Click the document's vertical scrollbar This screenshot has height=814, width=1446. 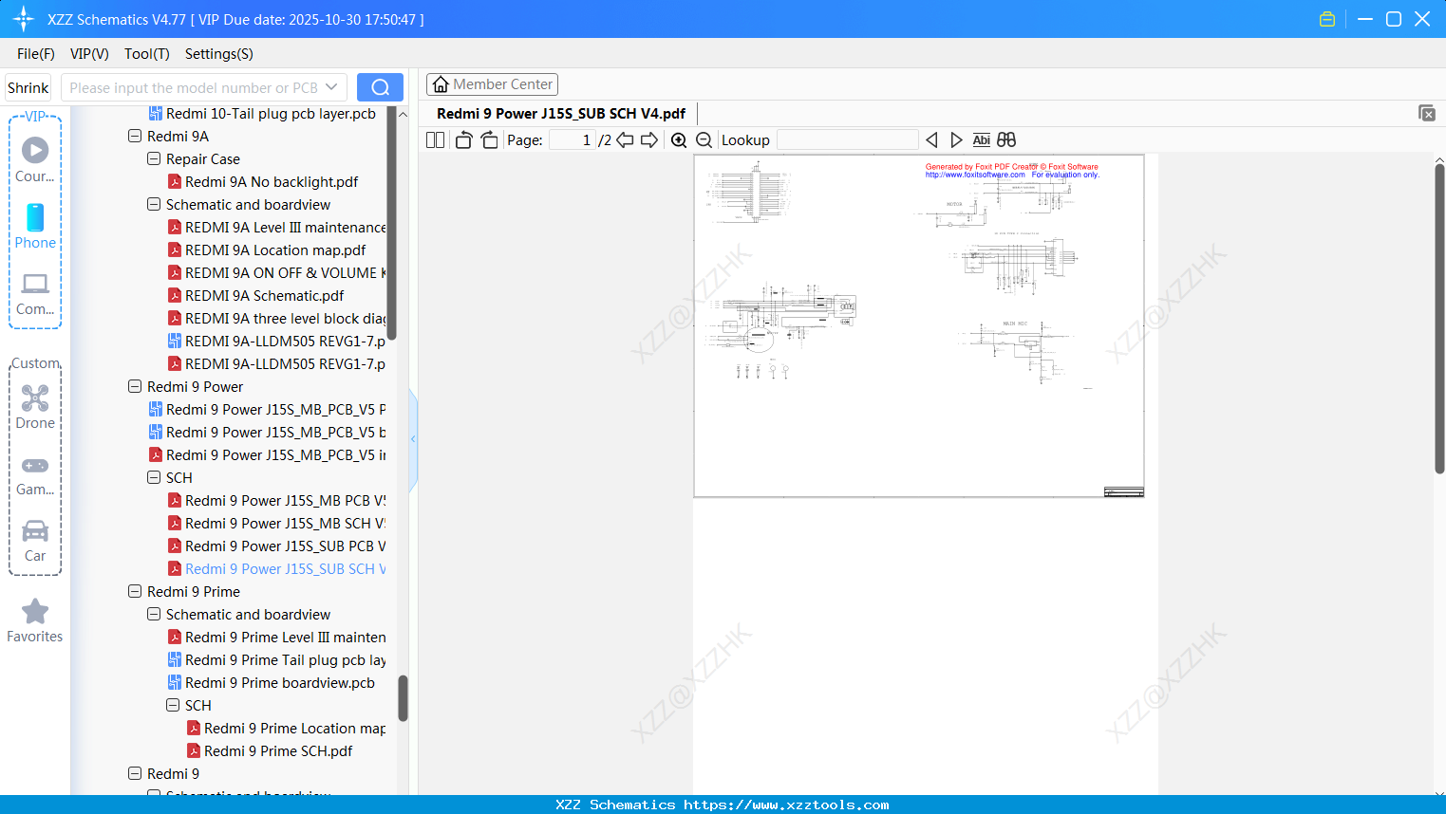pos(1439,318)
